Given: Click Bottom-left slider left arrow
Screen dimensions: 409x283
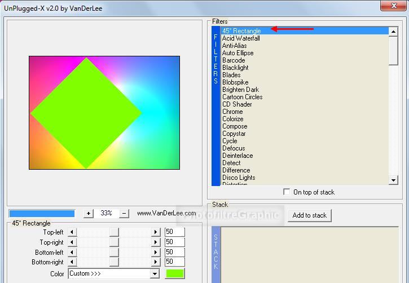Looking at the screenshot, I should coord(71,253).
